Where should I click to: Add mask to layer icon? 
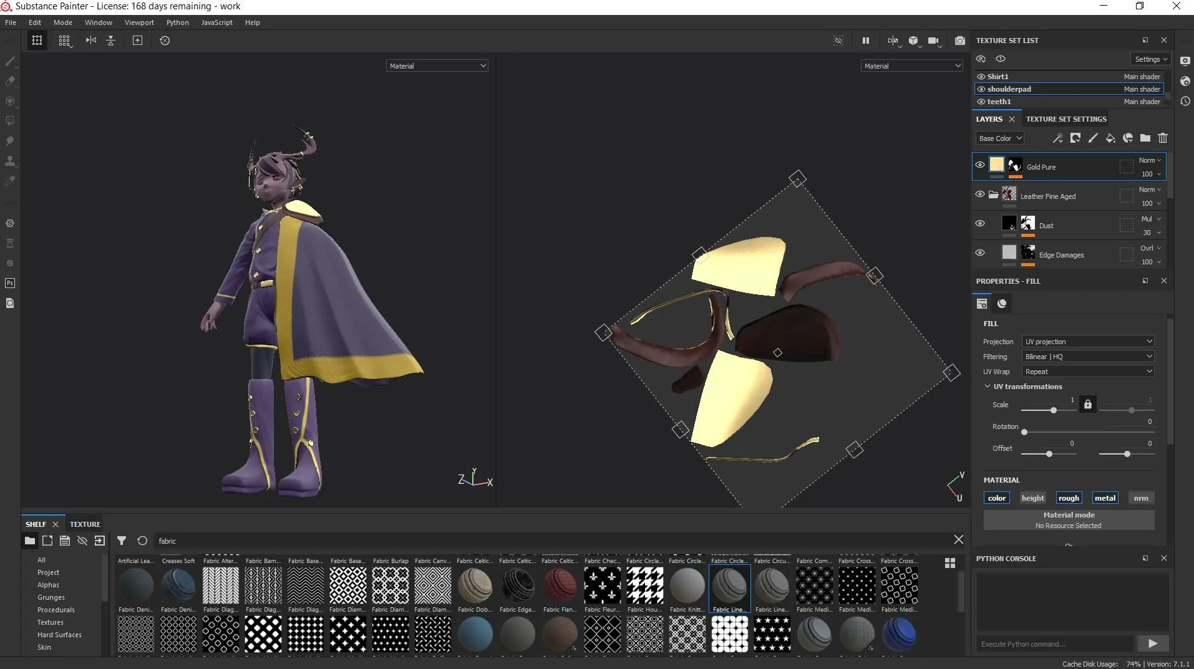[1075, 138]
